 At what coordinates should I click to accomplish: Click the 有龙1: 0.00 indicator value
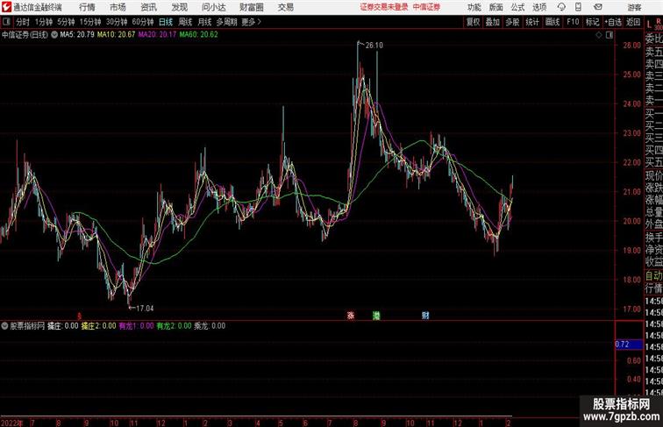click(136, 326)
